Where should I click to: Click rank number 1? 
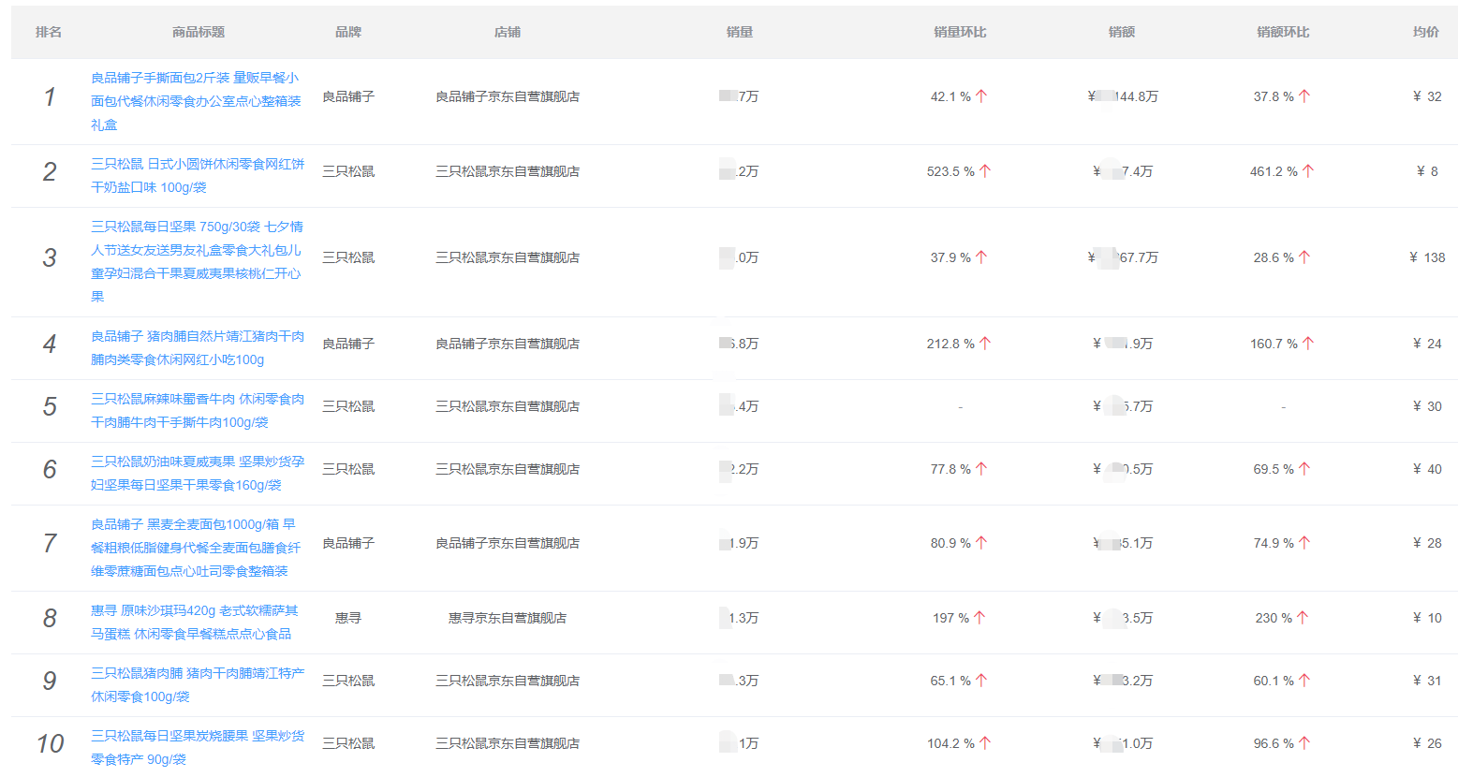coord(50,96)
